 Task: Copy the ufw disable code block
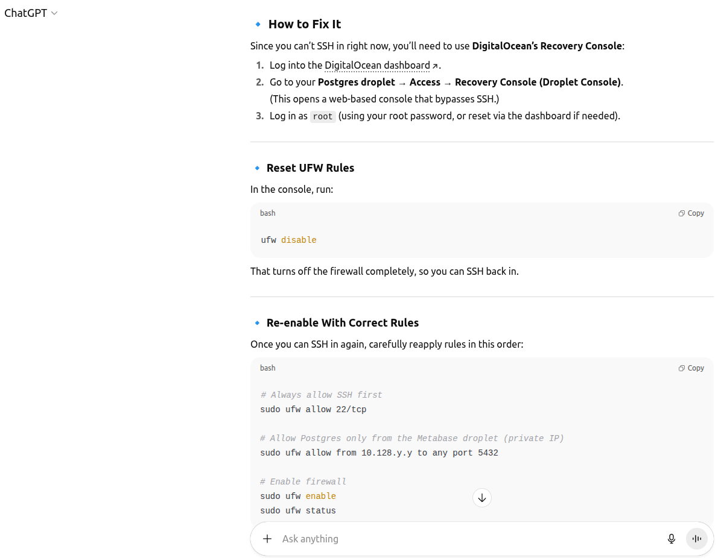(x=691, y=213)
